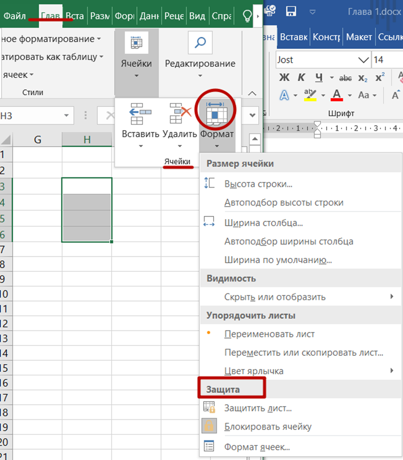Toggle bold Ж in Word
This screenshot has height=460, width=403.
(284, 78)
